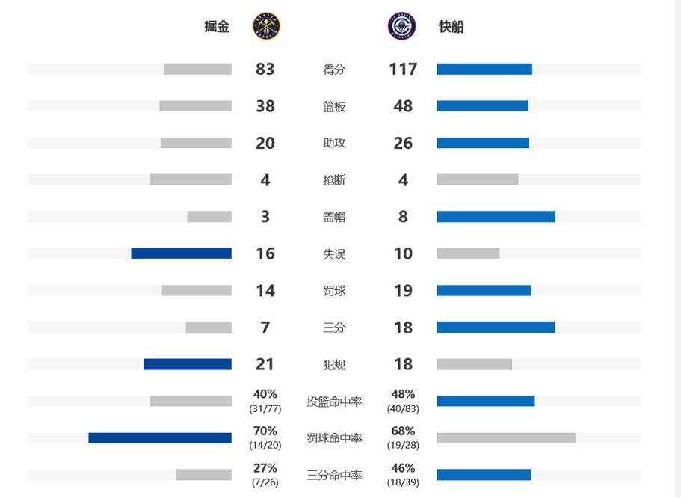Select the 助攻 assists label
This screenshot has width=681, height=498.
(334, 143)
